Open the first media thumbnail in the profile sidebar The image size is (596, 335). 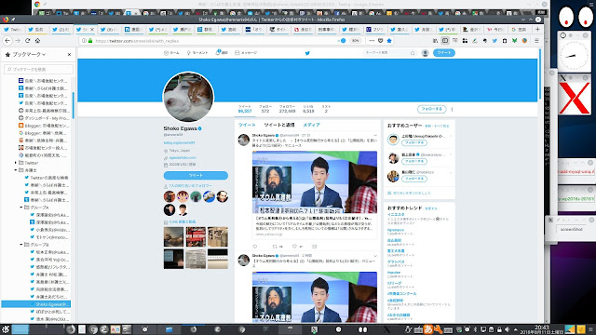point(174,237)
